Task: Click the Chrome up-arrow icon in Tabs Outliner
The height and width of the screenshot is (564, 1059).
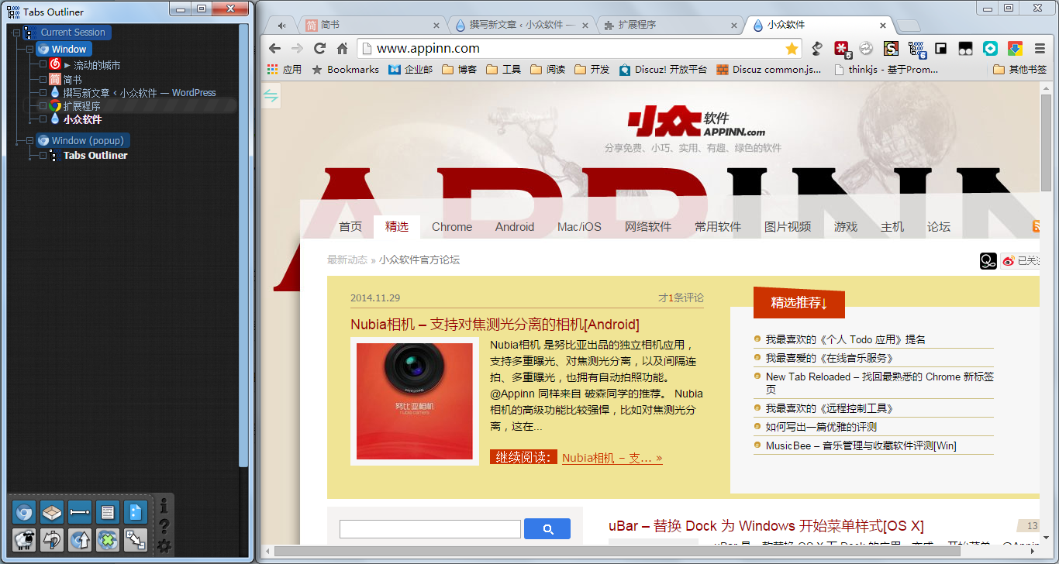Action: 80,540
